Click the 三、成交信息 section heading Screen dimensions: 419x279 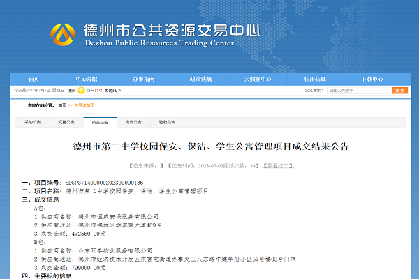[x=41, y=199]
